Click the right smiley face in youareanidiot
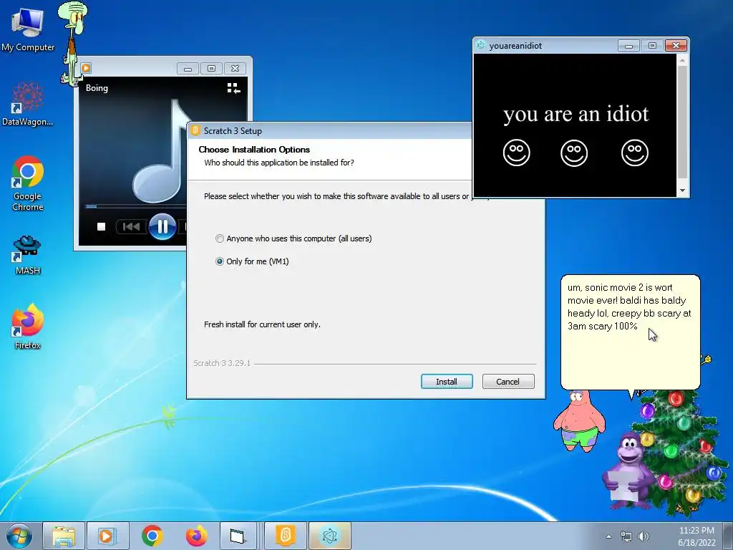 [x=635, y=153]
